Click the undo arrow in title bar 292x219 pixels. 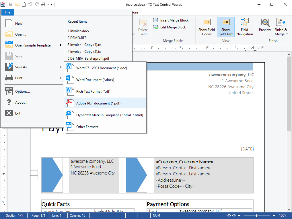click(30, 4)
